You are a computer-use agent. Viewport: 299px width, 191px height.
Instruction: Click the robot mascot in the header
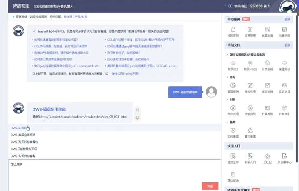(288, 7)
